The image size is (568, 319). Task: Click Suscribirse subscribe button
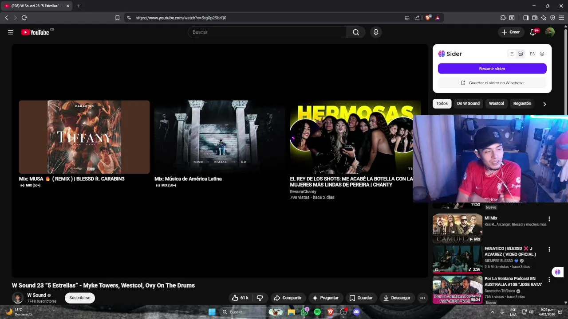pos(80,298)
